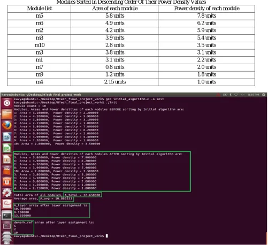
Task: Click the terminal window title in top panel
Action: (x=41, y=95)
